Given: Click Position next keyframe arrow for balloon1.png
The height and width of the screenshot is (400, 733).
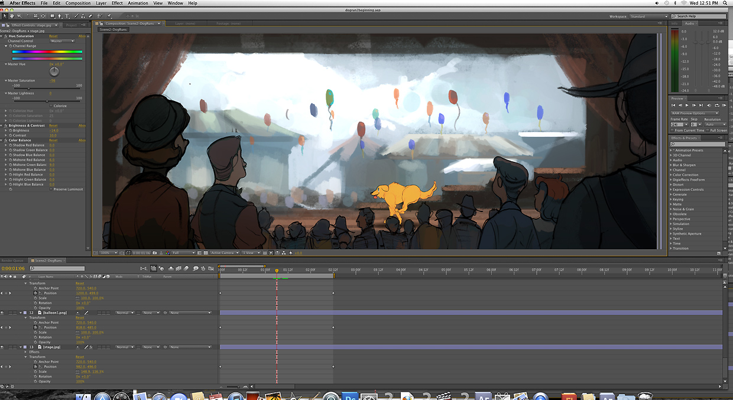Looking at the screenshot, I should coord(10,327).
